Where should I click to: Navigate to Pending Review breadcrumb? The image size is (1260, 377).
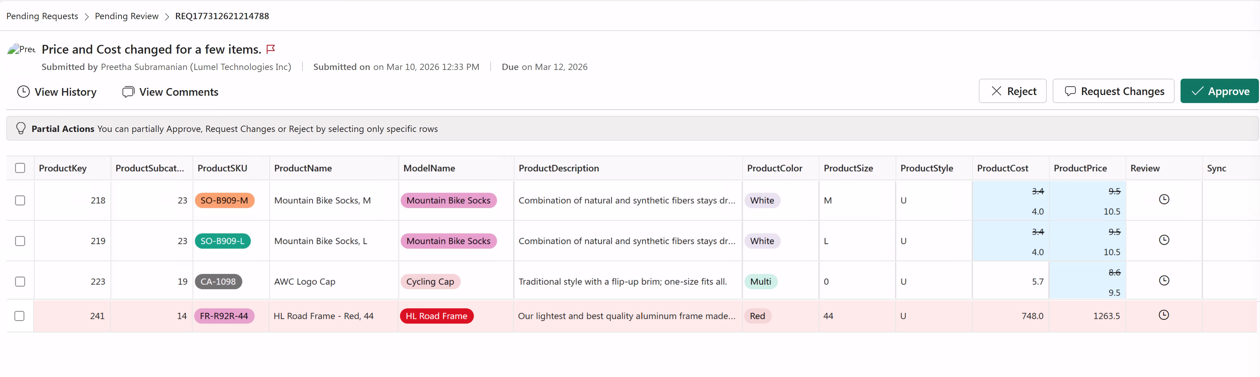pyautogui.click(x=126, y=16)
